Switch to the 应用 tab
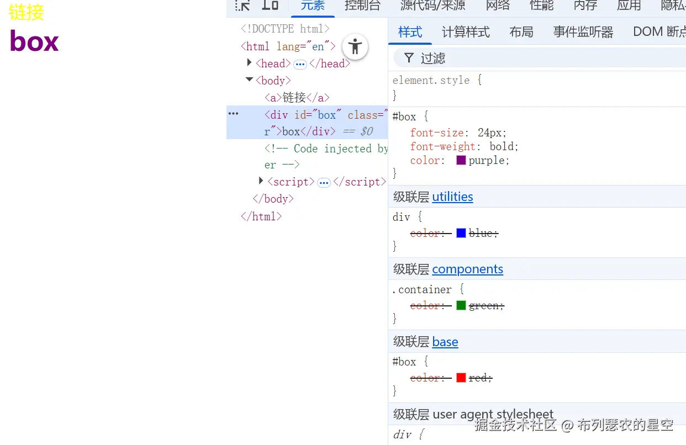 (629, 6)
